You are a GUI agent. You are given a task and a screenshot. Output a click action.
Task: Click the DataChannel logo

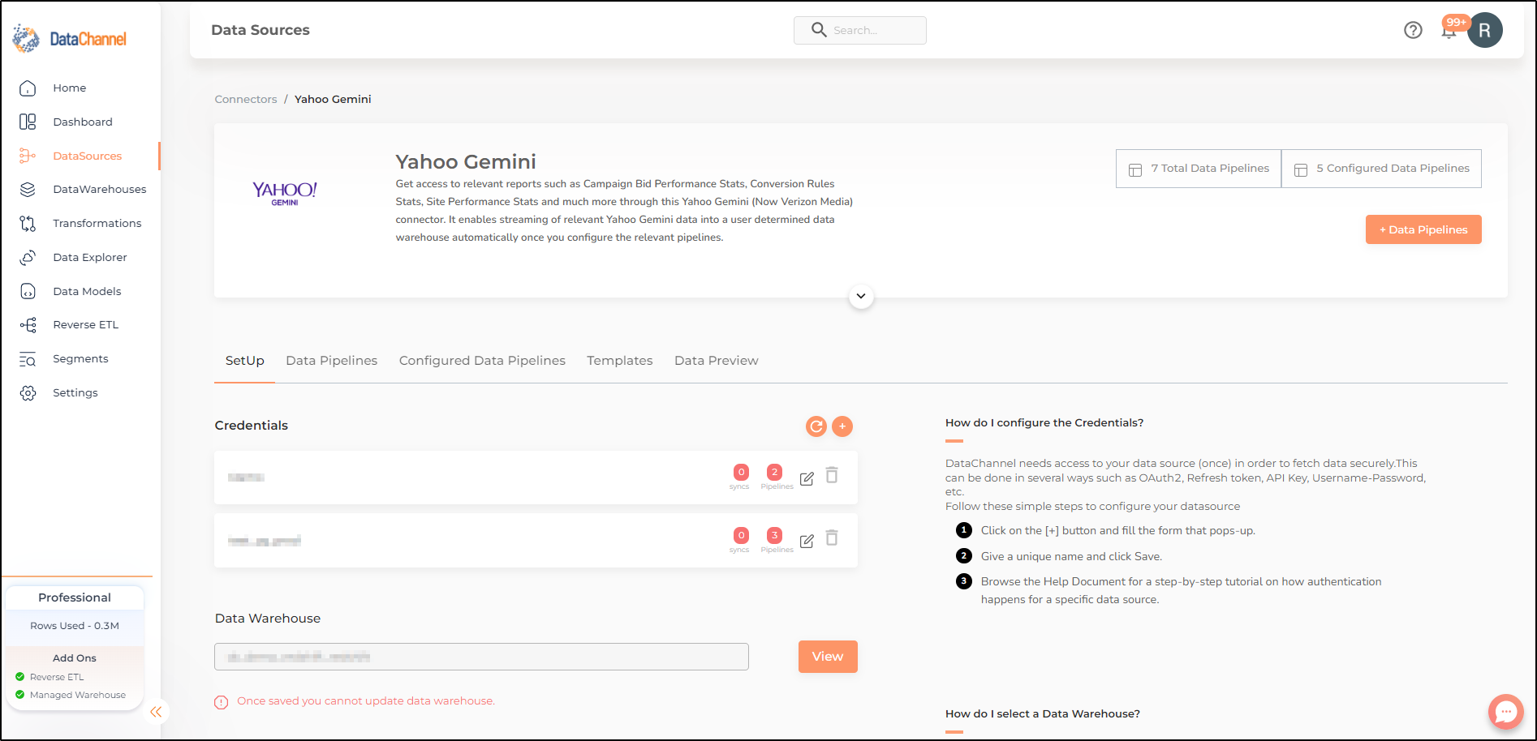[70, 38]
